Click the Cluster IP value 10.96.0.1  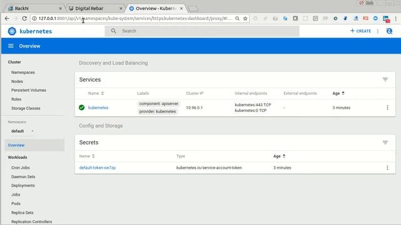[x=194, y=107]
